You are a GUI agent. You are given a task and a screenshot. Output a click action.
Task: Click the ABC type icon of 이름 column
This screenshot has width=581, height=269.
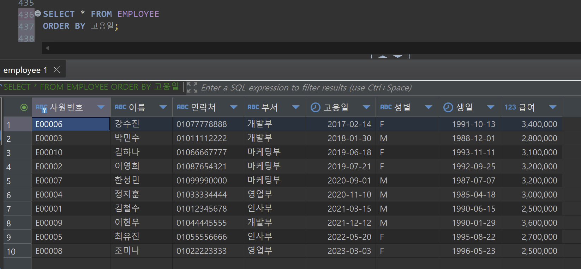pos(120,107)
